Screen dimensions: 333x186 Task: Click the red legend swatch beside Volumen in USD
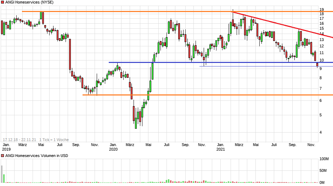(x=2, y=156)
